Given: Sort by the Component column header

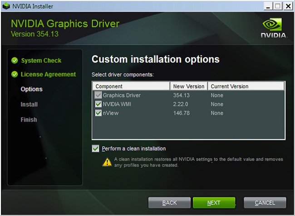Looking at the screenshot, I should click(131, 86).
